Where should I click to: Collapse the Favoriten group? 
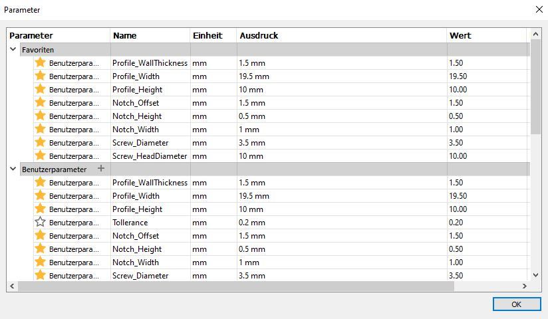[x=13, y=49]
